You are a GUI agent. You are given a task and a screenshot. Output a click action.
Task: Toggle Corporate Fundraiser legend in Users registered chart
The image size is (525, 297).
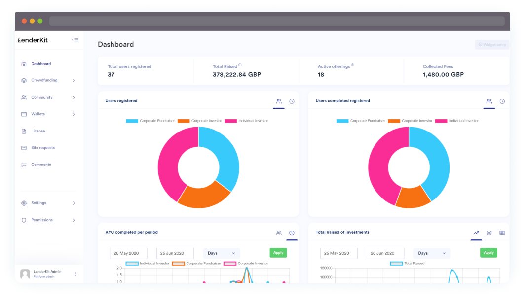[x=147, y=121]
